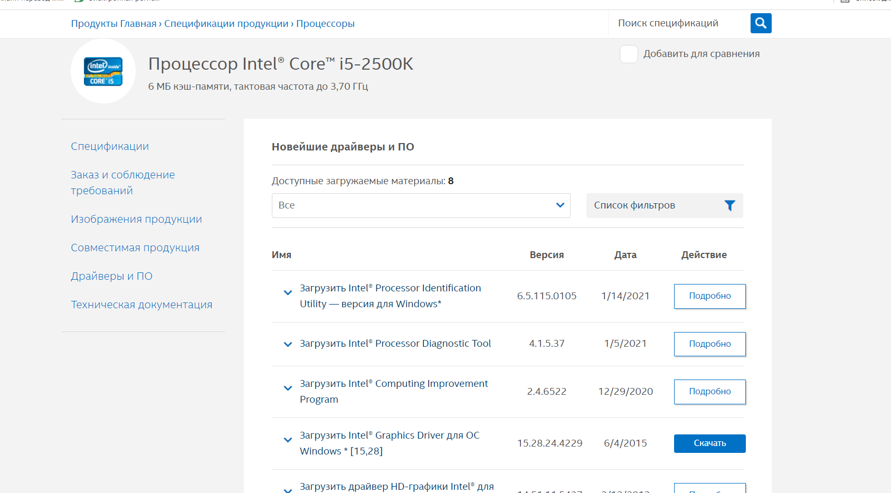Click date value '12/29/2020'

tap(625, 392)
